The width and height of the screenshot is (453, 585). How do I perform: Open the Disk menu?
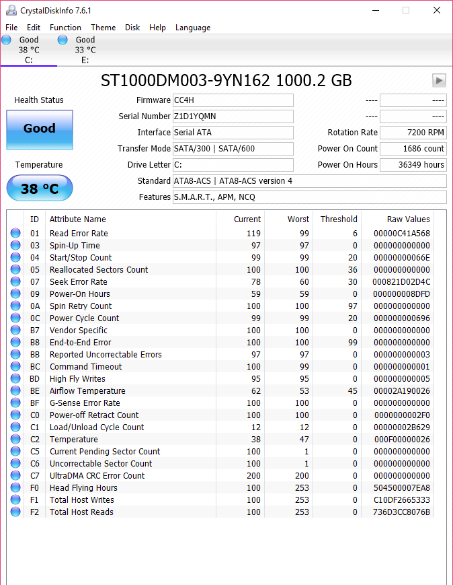point(132,28)
